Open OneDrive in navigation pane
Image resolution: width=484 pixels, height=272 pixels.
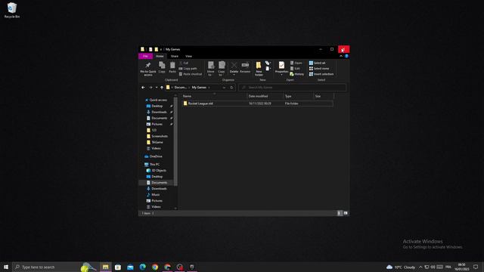tap(154, 156)
